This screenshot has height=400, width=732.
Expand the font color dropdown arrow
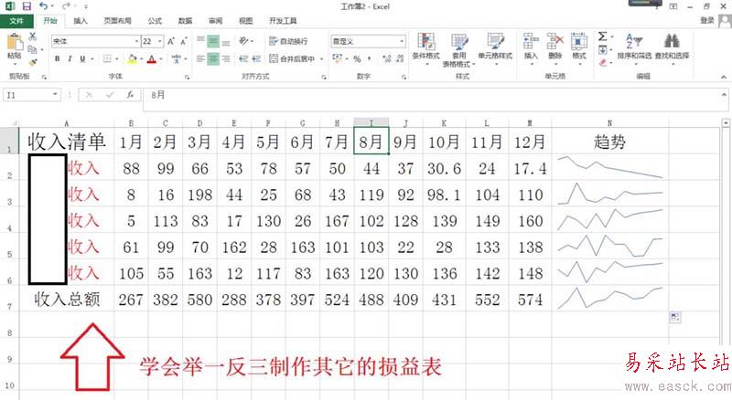click(x=161, y=59)
